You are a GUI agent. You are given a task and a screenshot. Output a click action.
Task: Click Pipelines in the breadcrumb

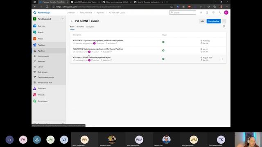click(x=100, y=13)
